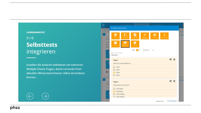The height and width of the screenshot is (113, 201).
Task: Click the orange Farbe color swatch
Action: coord(137,50)
